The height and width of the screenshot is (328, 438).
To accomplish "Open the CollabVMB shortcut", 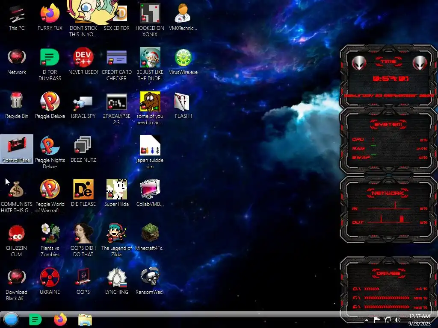I will click(150, 193).
